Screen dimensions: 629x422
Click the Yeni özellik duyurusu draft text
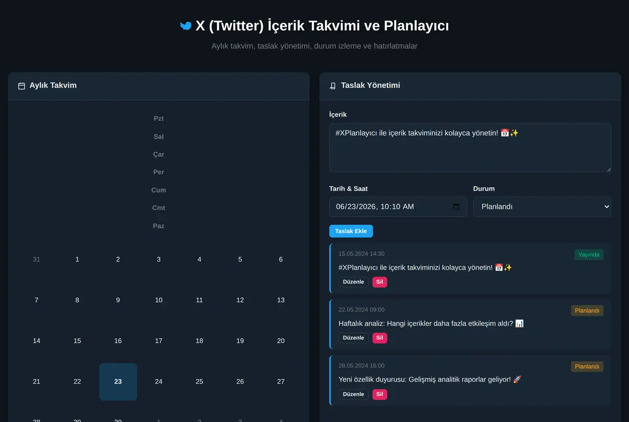coord(430,380)
